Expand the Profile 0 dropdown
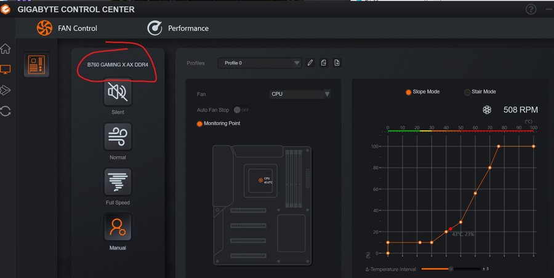Viewport: 554px width, 278px height. pyautogui.click(x=260, y=63)
